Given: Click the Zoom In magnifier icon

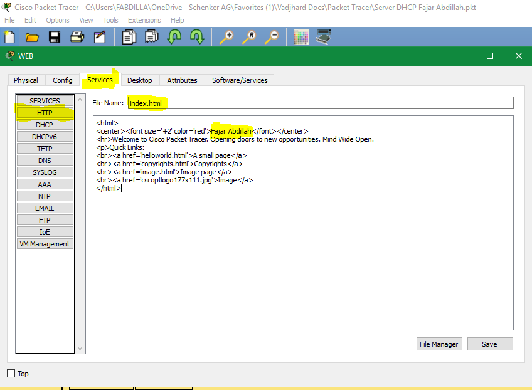Looking at the screenshot, I should [226, 37].
